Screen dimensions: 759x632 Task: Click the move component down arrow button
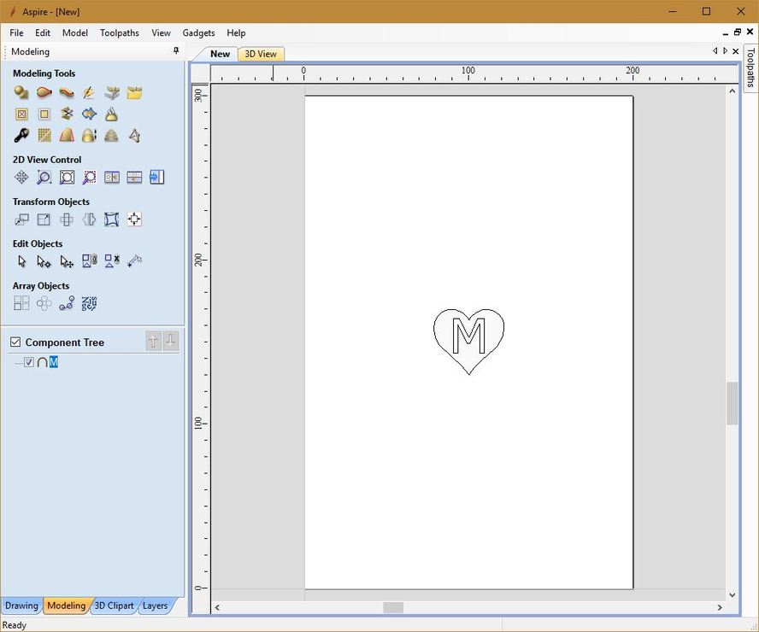pyautogui.click(x=171, y=342)
